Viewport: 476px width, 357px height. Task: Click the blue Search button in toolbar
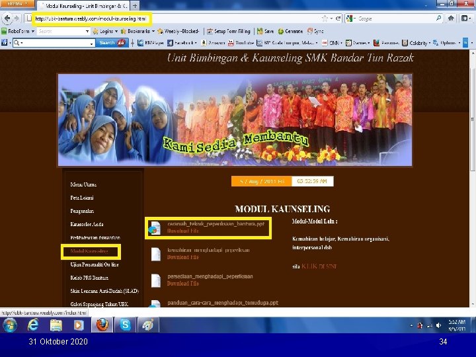(112, 42)
